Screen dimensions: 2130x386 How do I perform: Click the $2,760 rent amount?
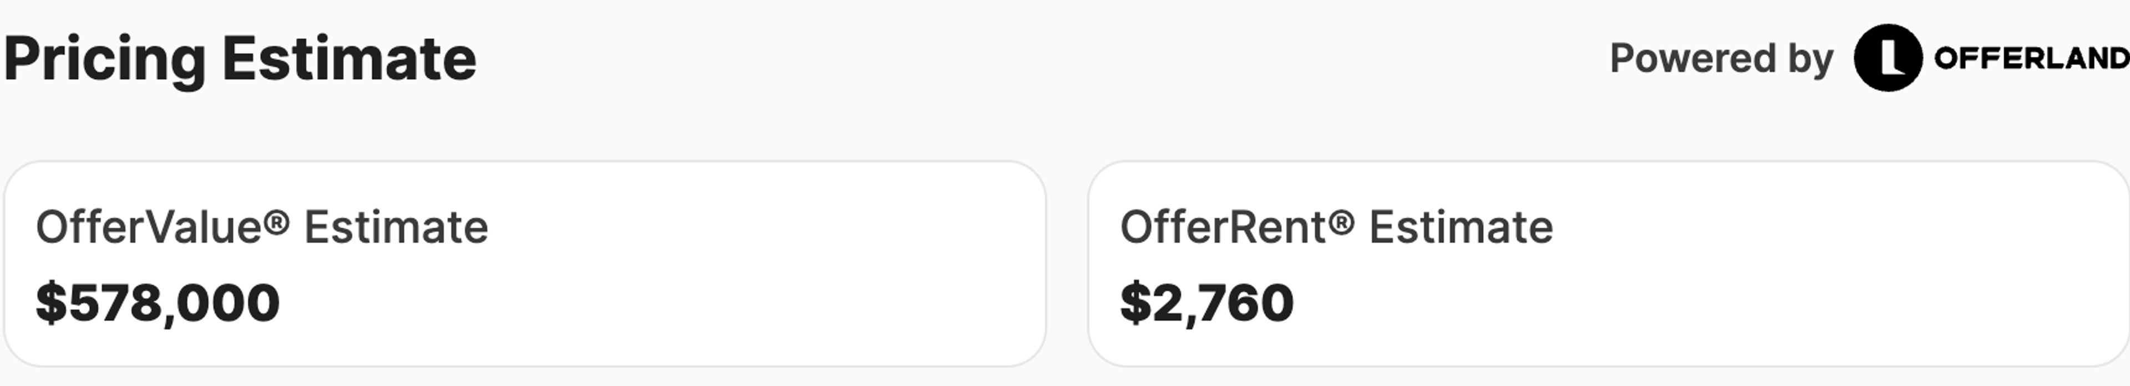[1206, 303]
